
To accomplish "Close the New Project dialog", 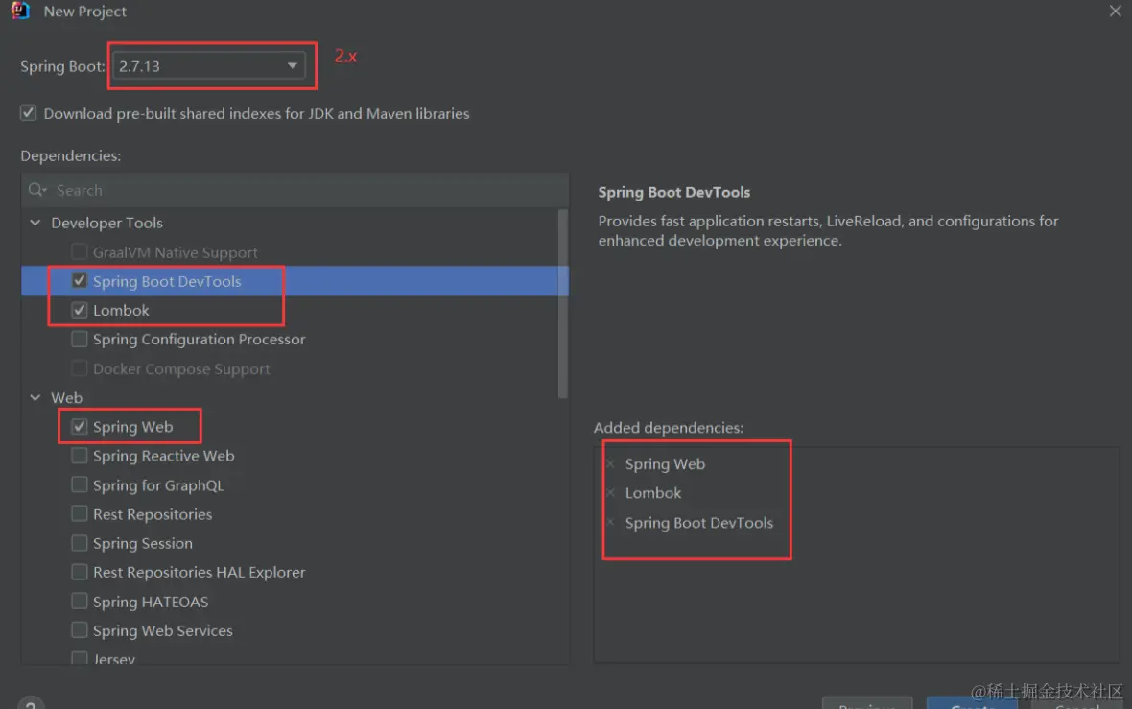I will click(1115, 12).
